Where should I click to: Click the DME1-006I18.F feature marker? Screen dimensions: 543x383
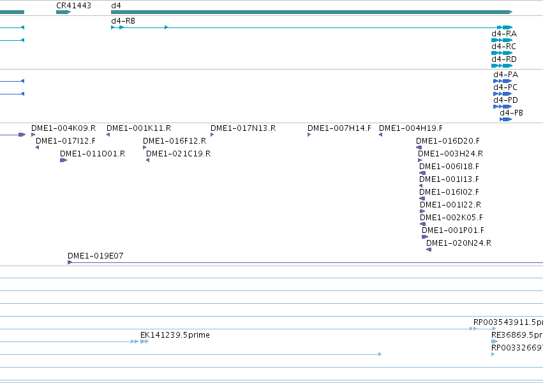(422, 173)
